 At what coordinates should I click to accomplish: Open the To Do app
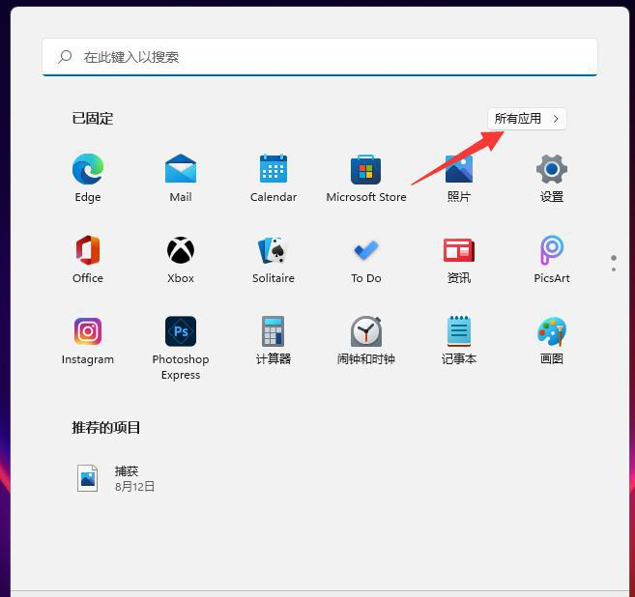(366, 251)
